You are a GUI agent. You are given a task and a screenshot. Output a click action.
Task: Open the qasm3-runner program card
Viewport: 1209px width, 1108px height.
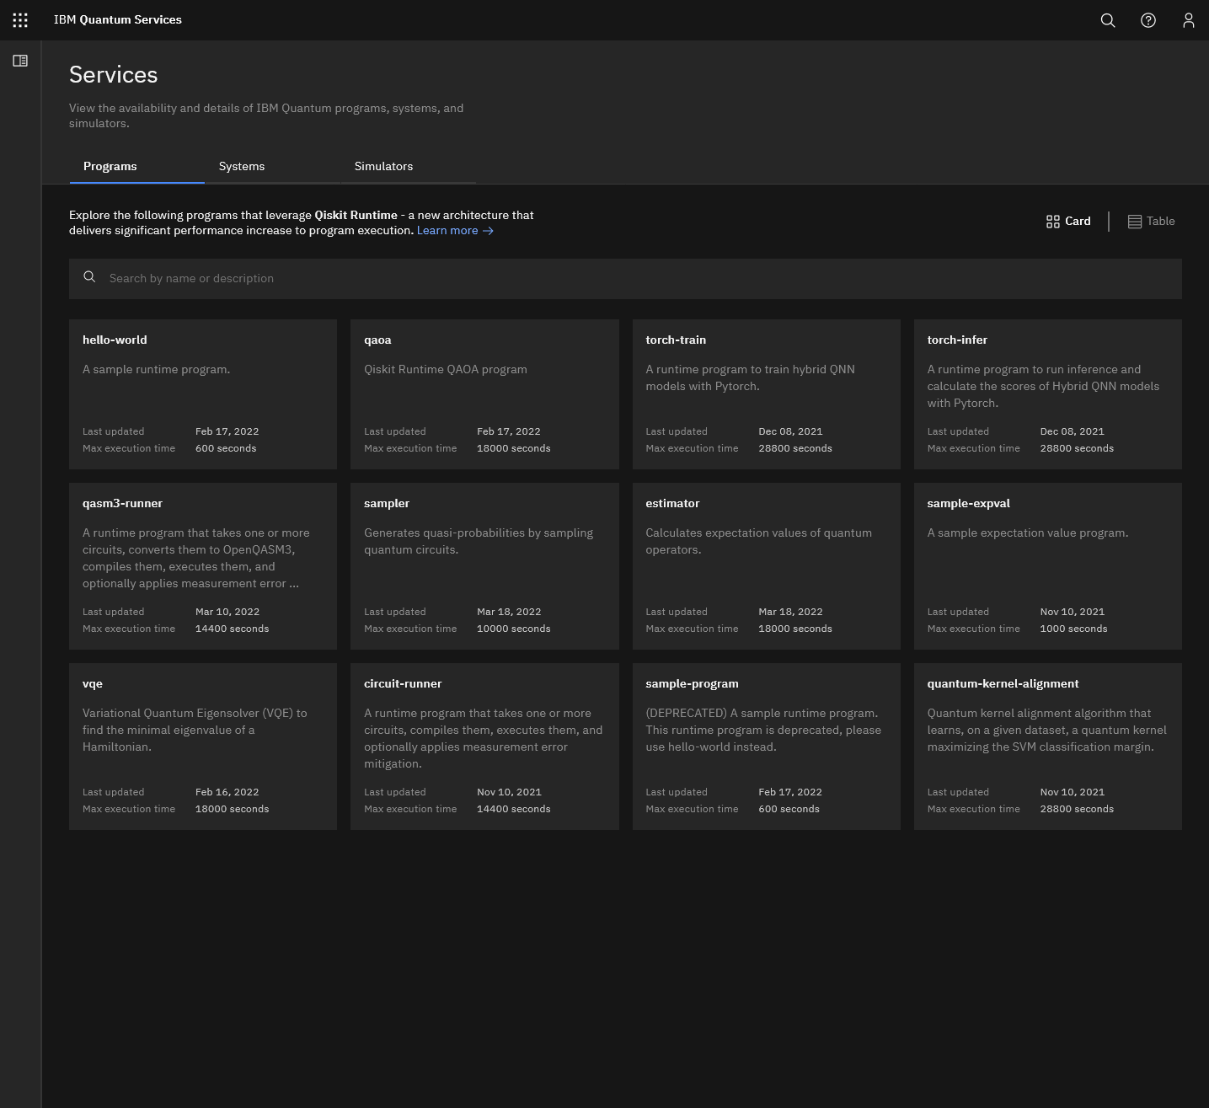203,566
